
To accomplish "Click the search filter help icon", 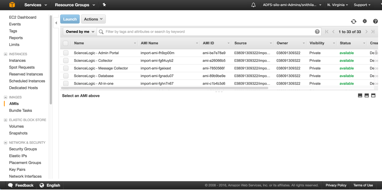I will 317,32.
